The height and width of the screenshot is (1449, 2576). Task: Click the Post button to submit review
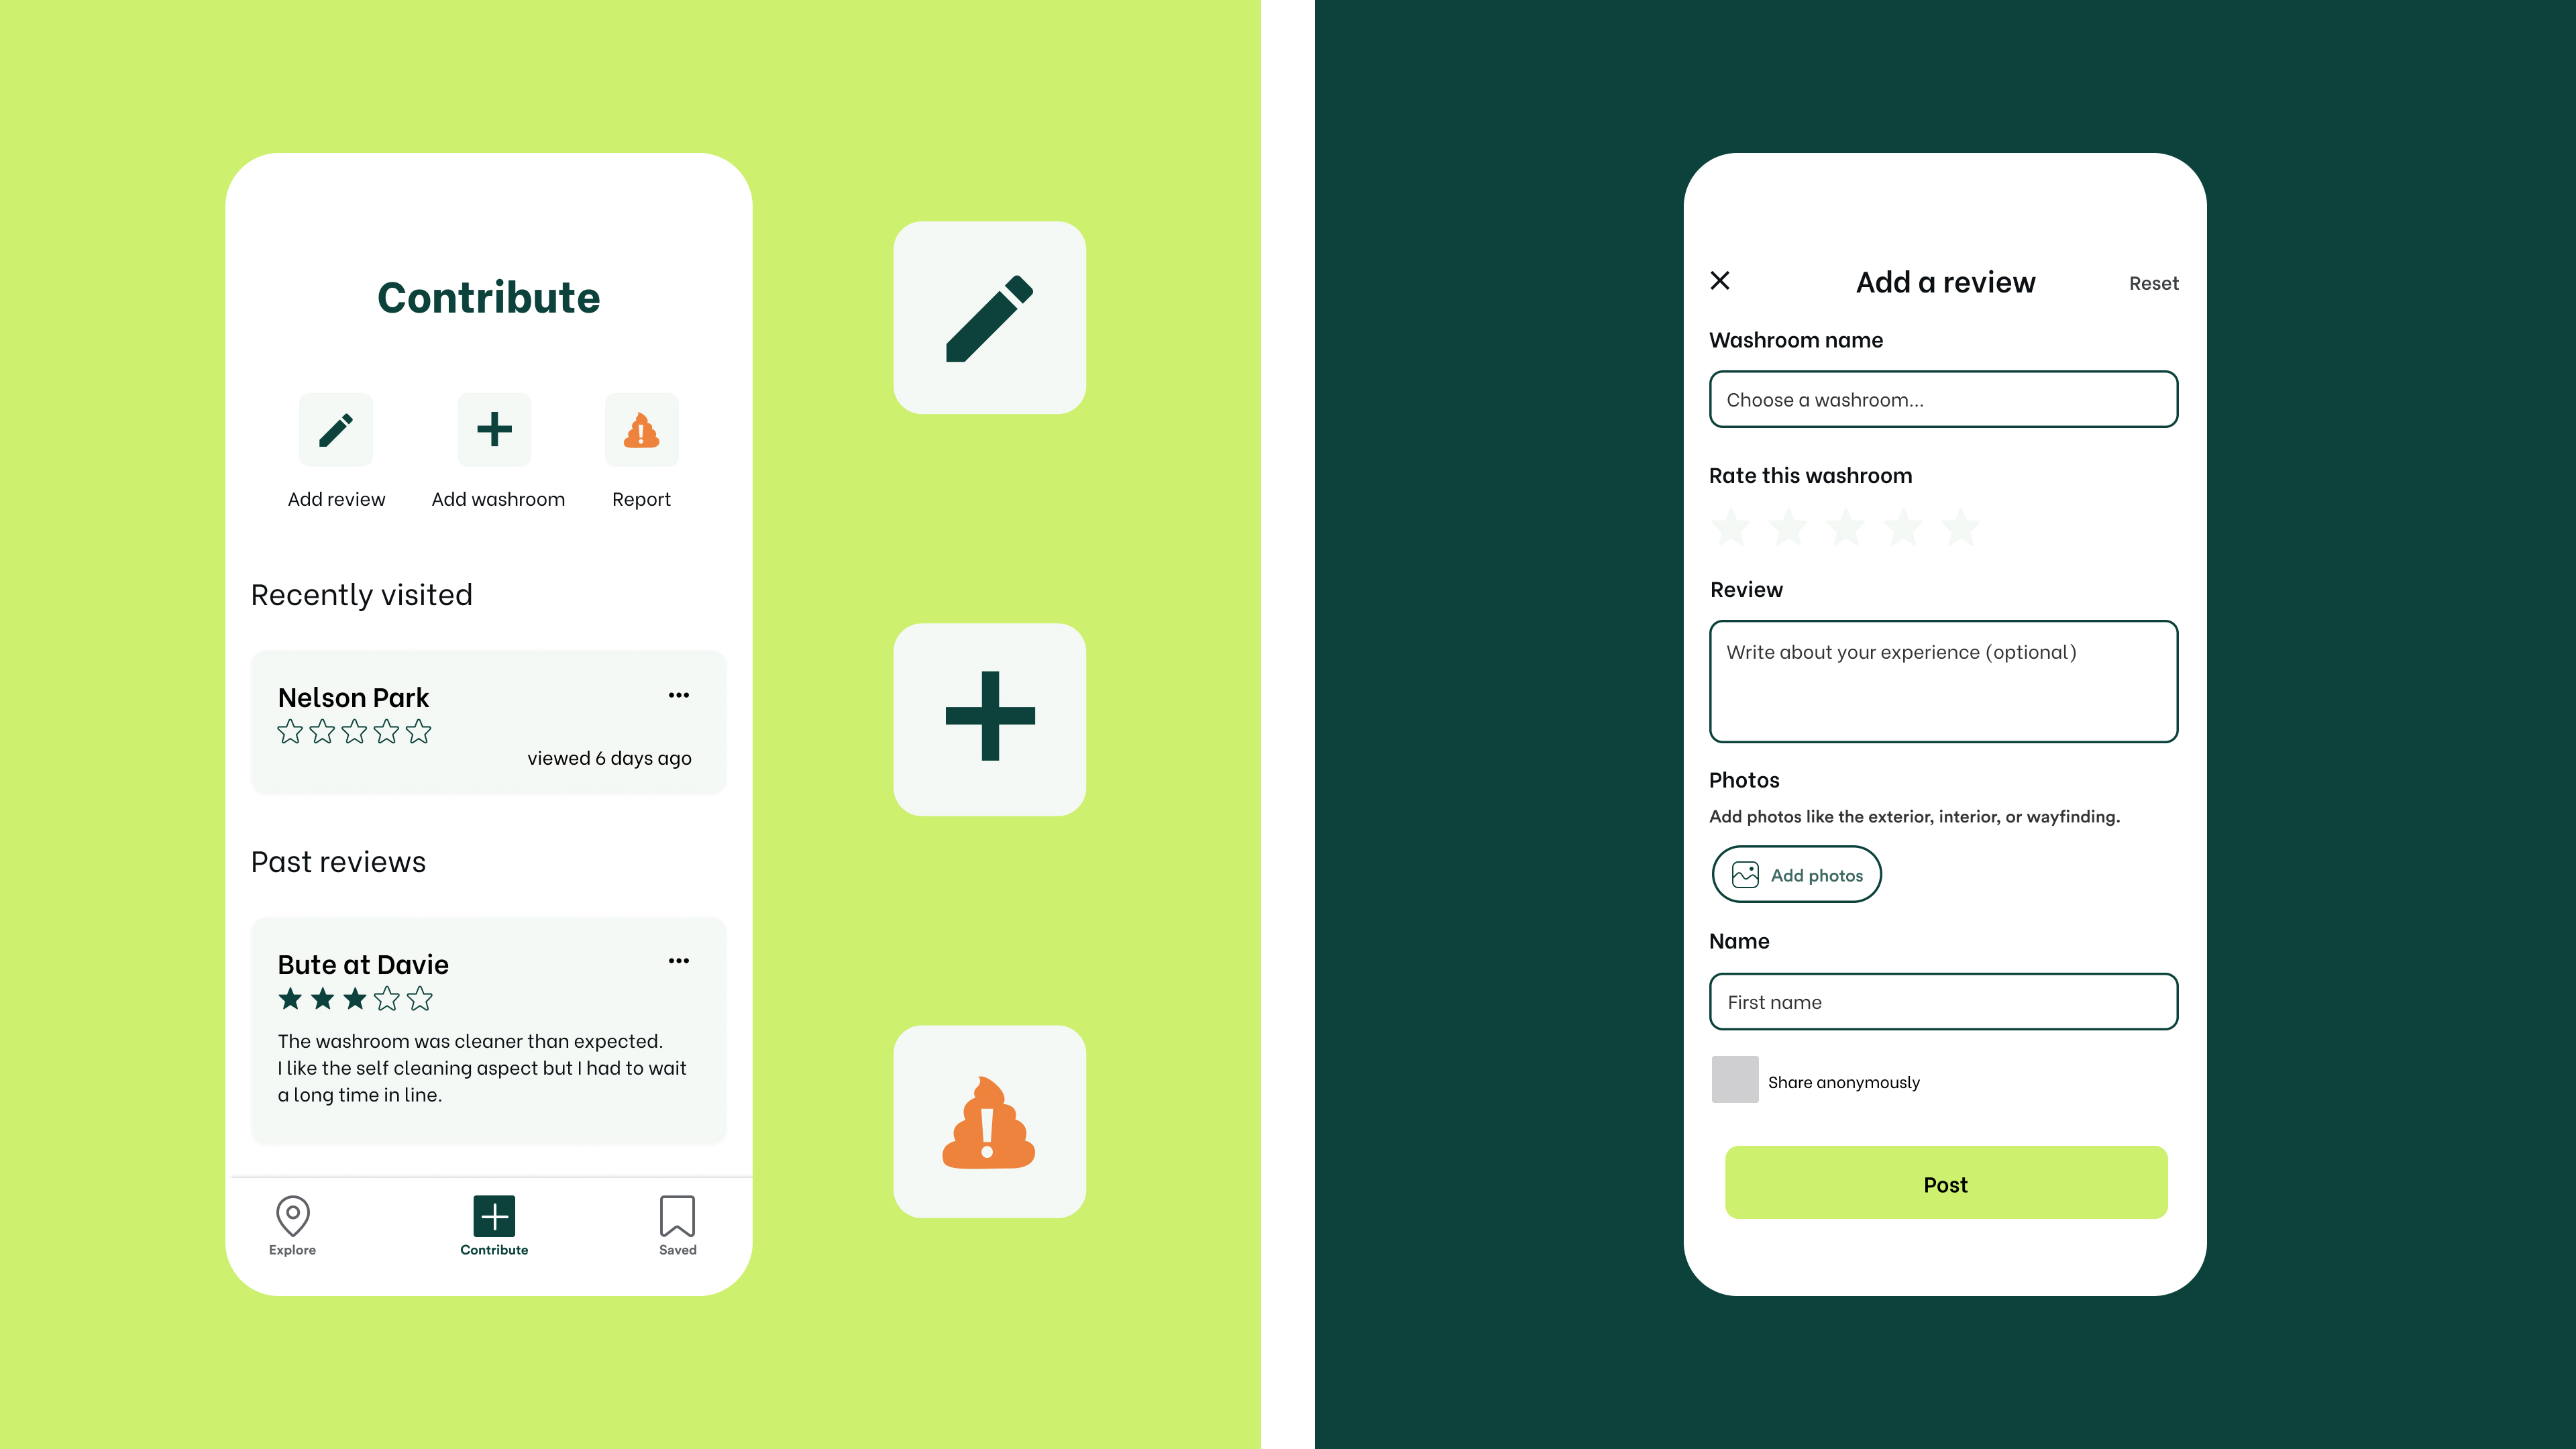[1944, 1182]
